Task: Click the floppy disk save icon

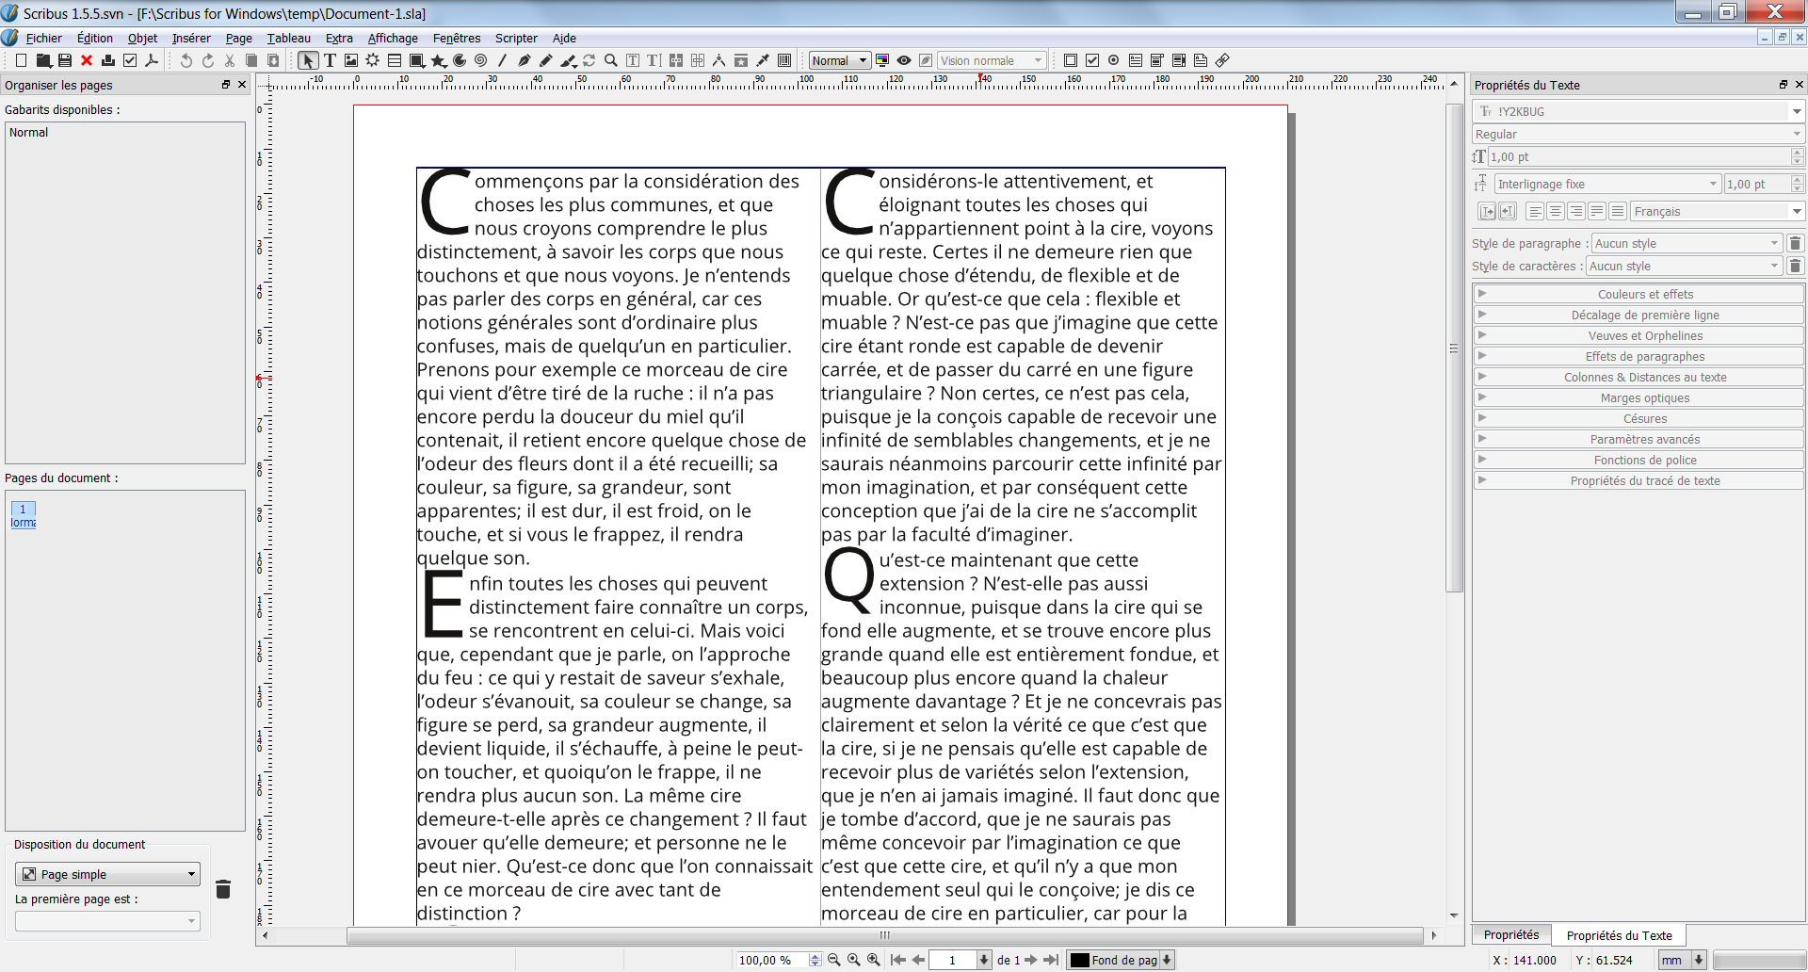Action: click(65, 60)
